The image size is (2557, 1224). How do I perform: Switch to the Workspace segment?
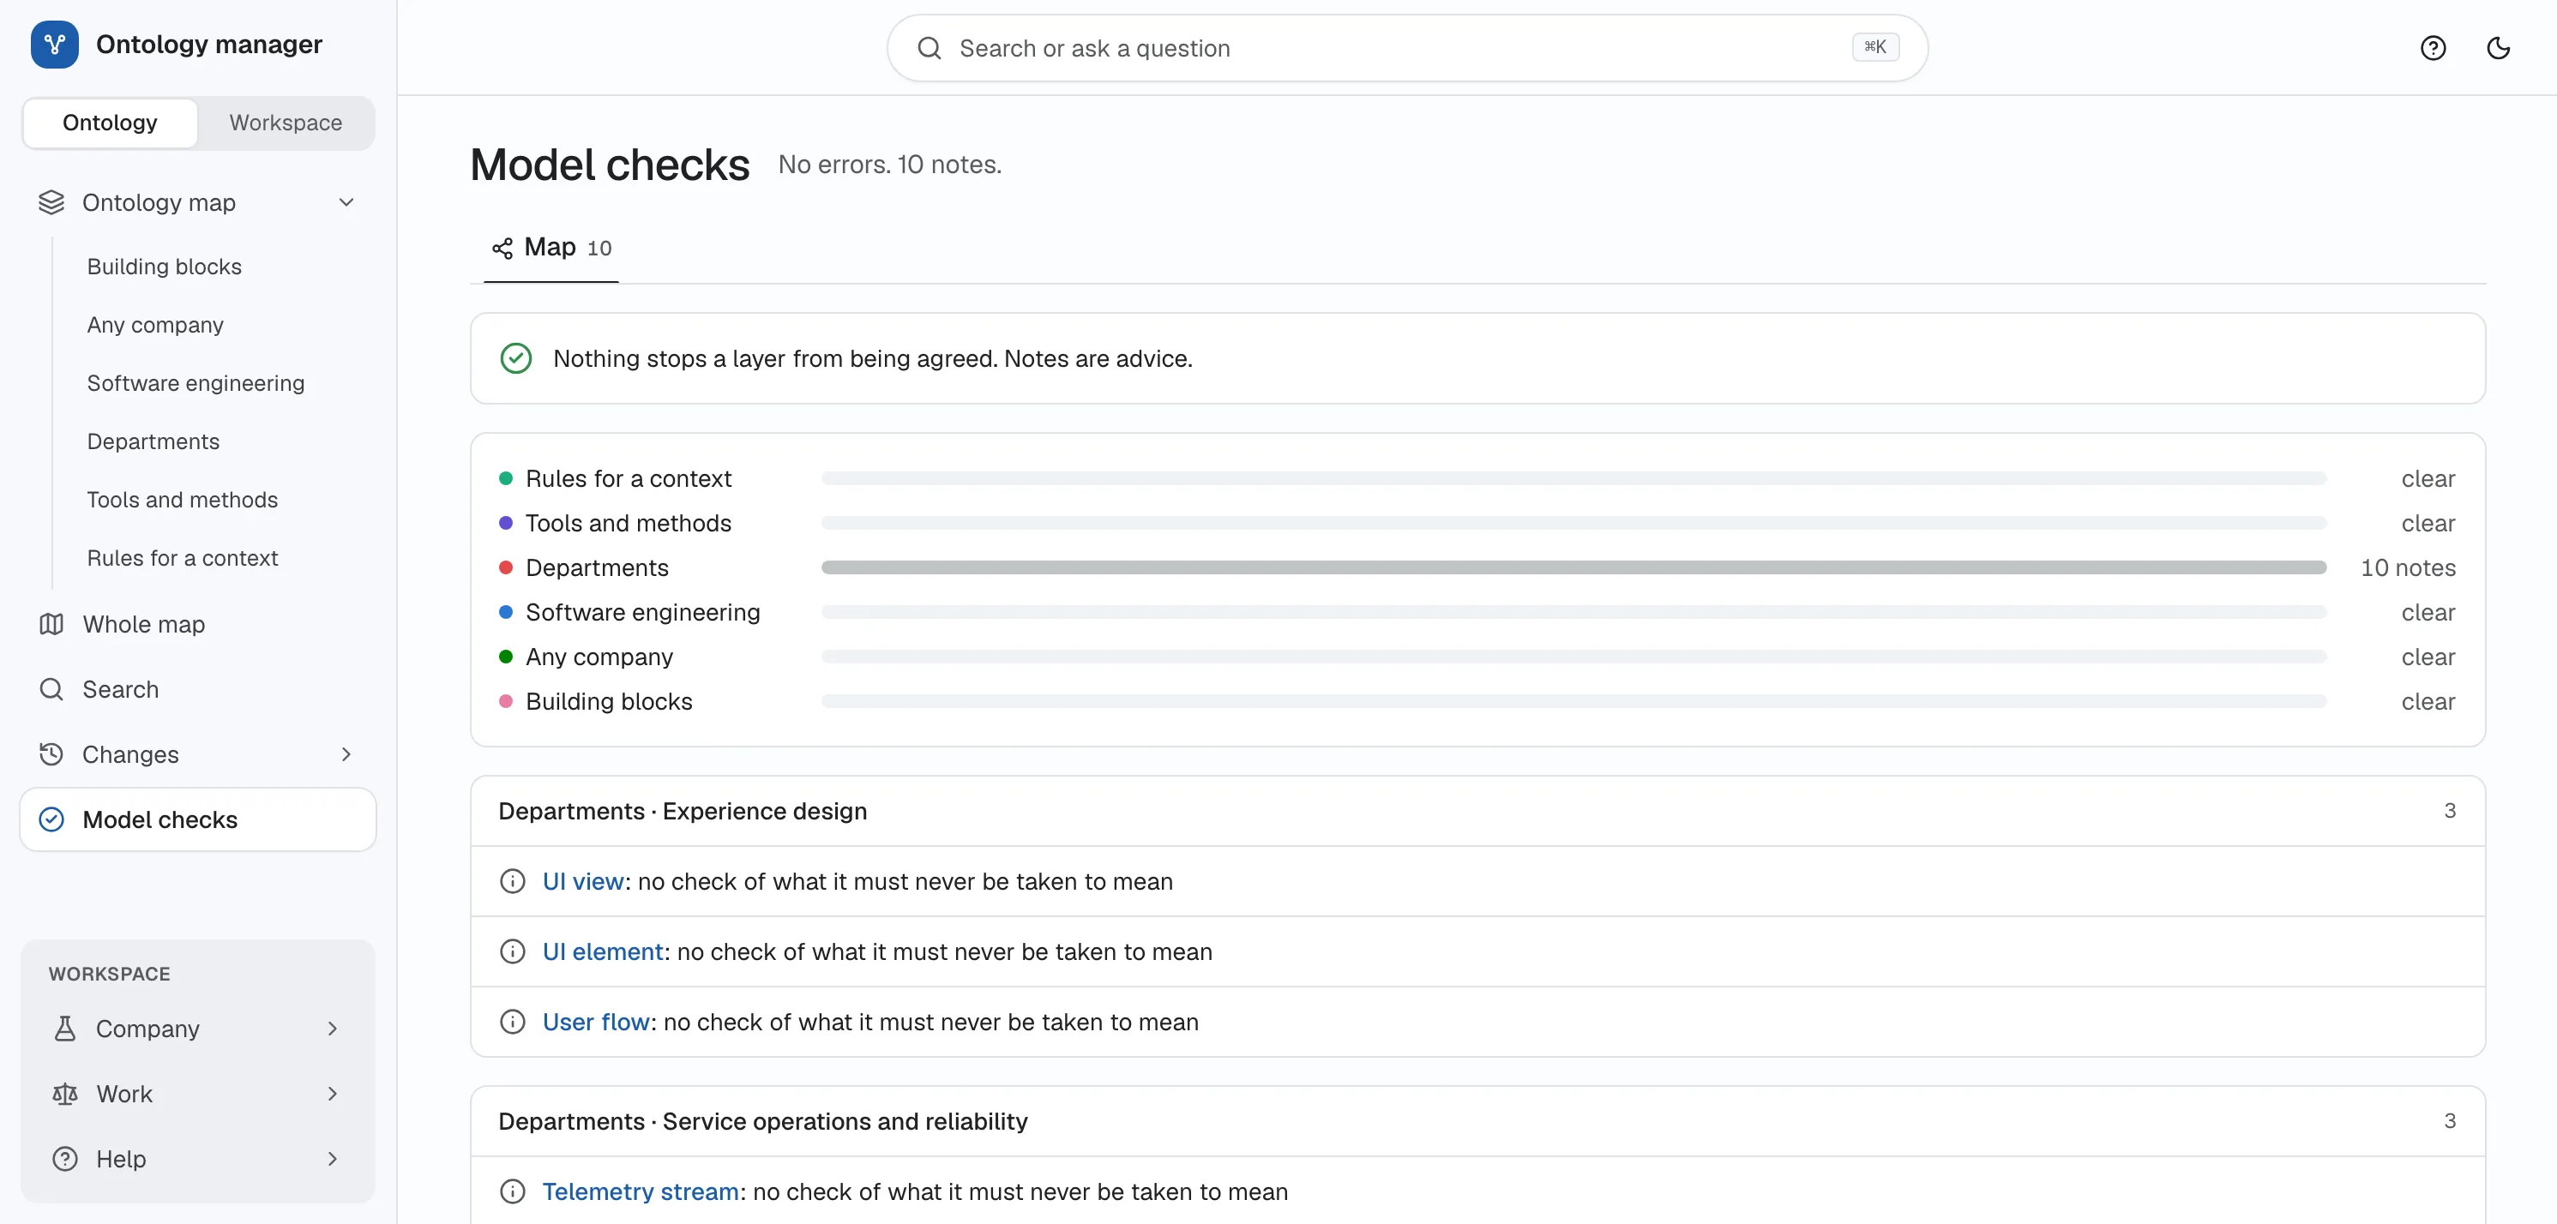tap(286, 123)
